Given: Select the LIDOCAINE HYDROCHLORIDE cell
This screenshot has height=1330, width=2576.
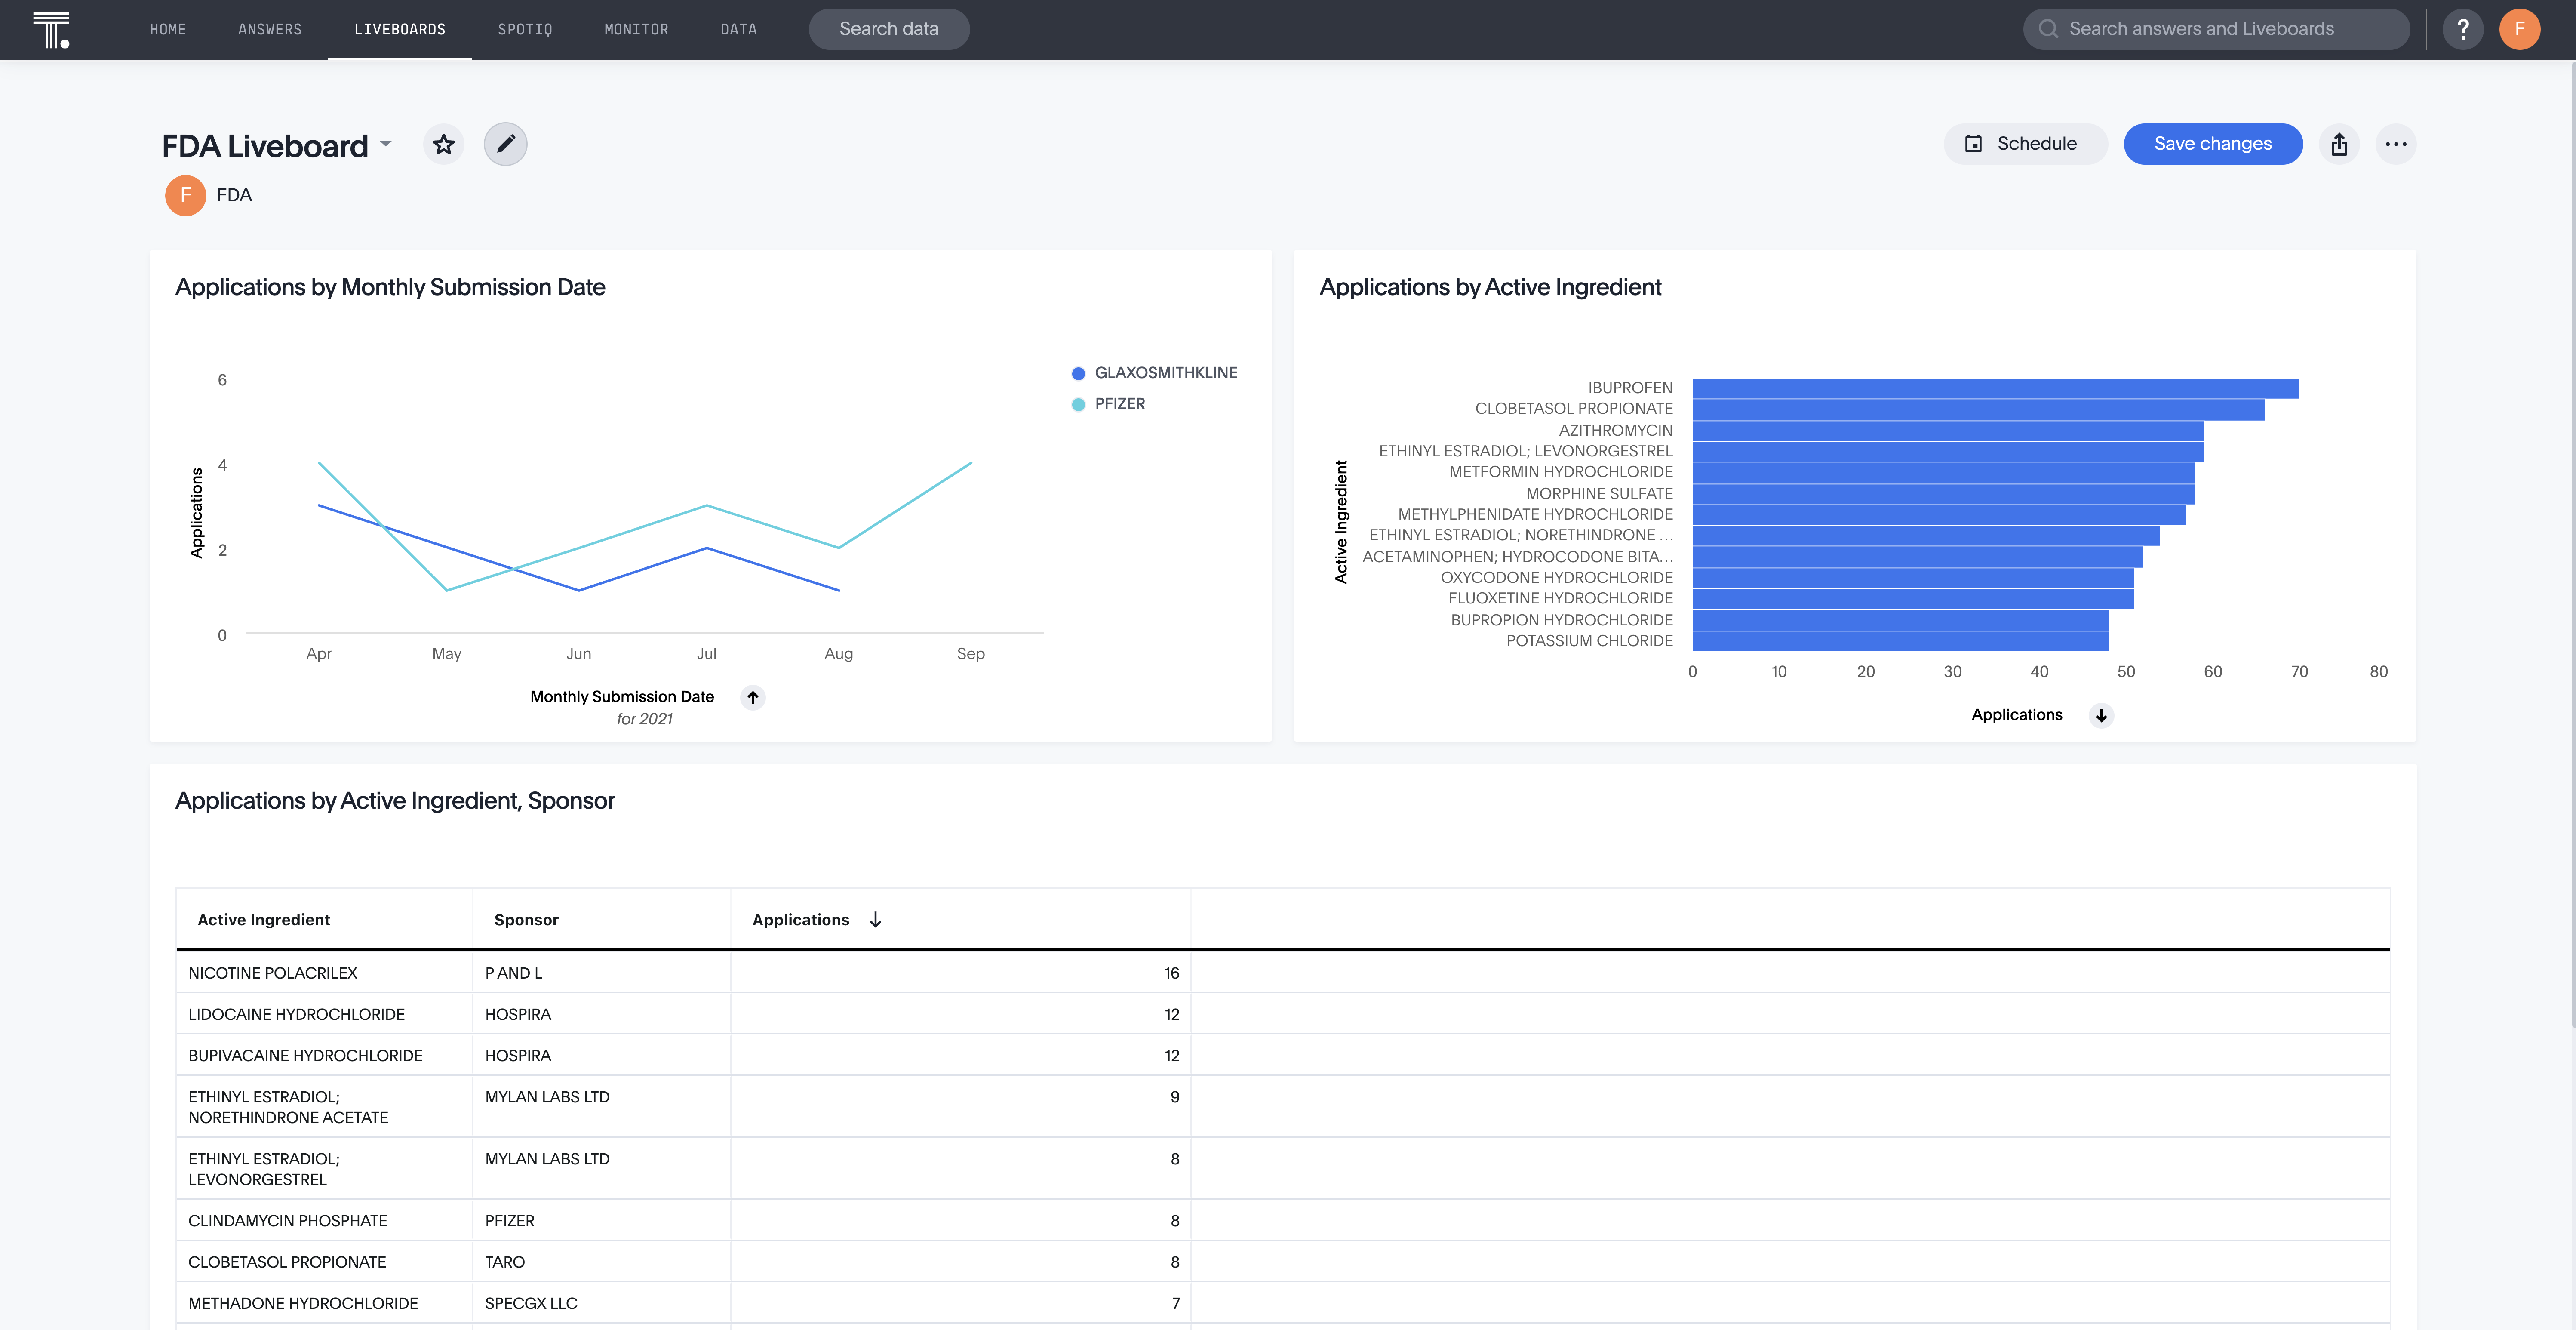Looking at the screenshot, I should [x=324, y=1014].
